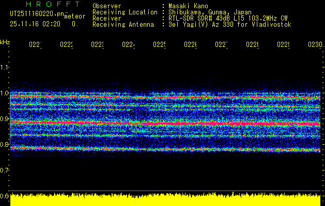Viewport: 325px width, 206px height.
Task: Click the 1.1 kHz axis label
Action: coord(4,67)
